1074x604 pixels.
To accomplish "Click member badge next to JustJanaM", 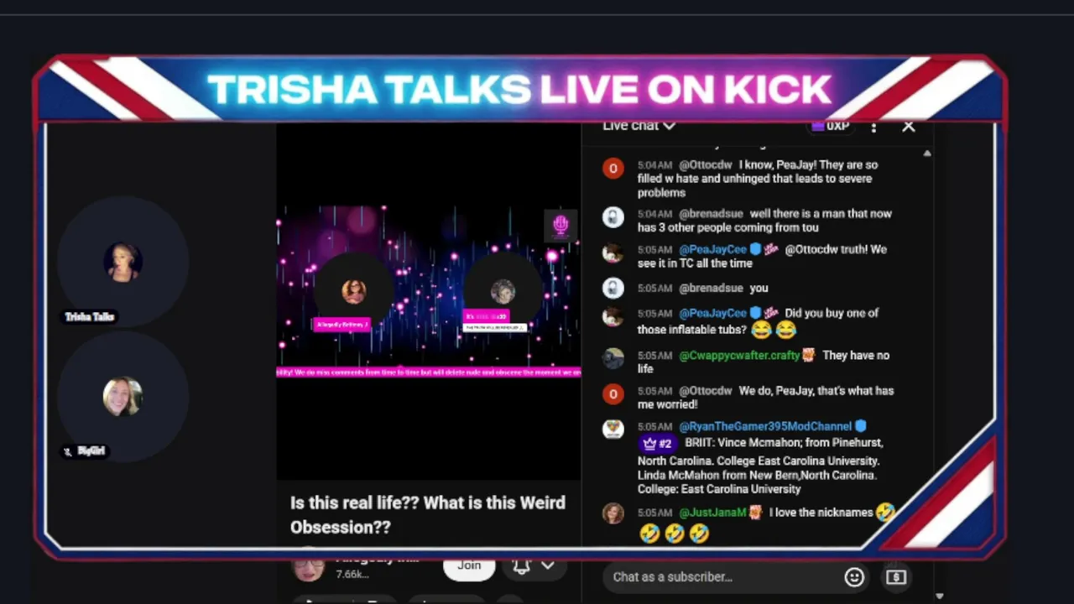I will (754, 513).
